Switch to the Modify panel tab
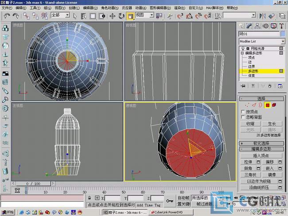The width and height of the screenshot is (288, 216). (249, 26)
